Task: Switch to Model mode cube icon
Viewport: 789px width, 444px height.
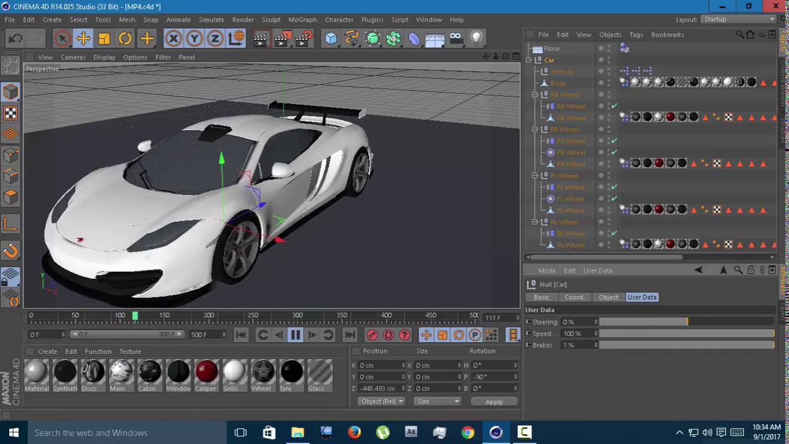Action: coord(10,92)
